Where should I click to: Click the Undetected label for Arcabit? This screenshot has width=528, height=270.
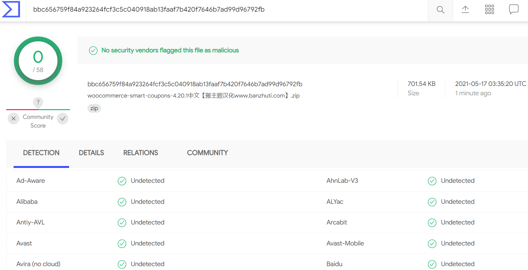[x=458, y=222]
